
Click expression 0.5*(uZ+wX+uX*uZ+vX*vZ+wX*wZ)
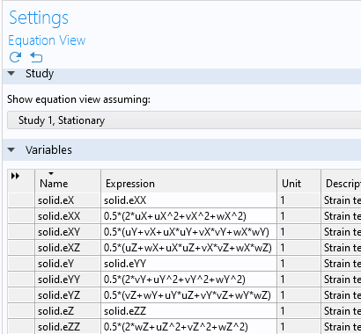point(188,248)
